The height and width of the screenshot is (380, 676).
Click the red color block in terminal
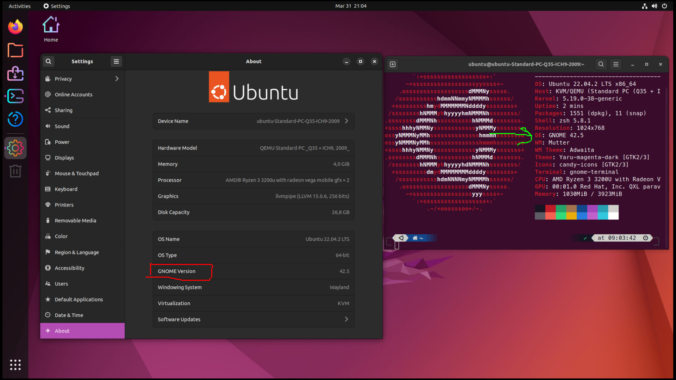pos(551,209)
